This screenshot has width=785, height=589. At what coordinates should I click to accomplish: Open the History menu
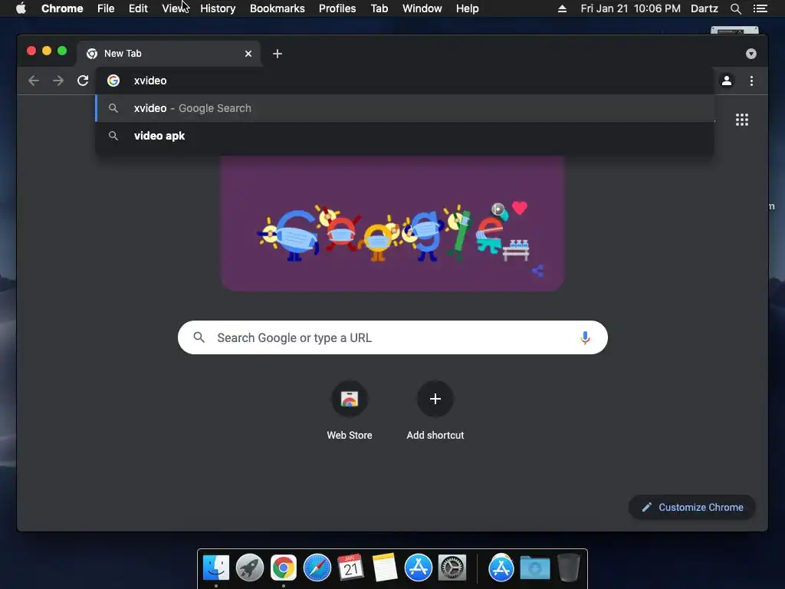[218, 8]
